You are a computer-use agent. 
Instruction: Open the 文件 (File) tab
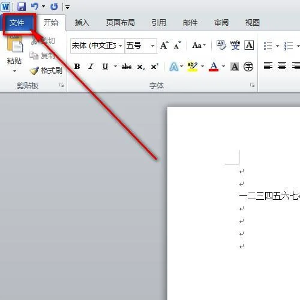[x=17, y=23]
